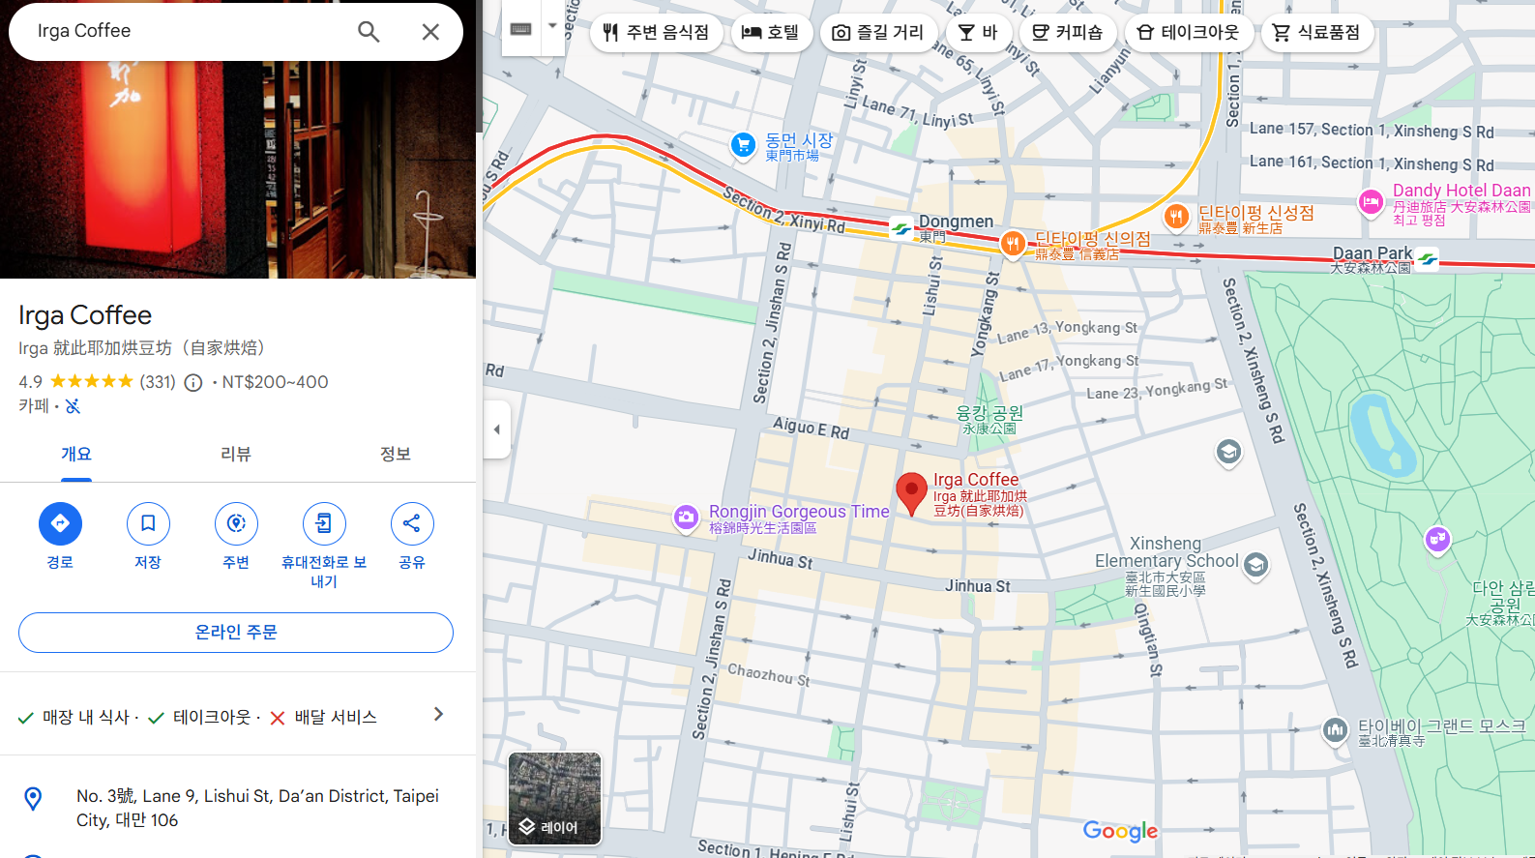Filter by 커피숍 chip
This screenshot has height=858, width=1535.
click(x=1068, y=33)
